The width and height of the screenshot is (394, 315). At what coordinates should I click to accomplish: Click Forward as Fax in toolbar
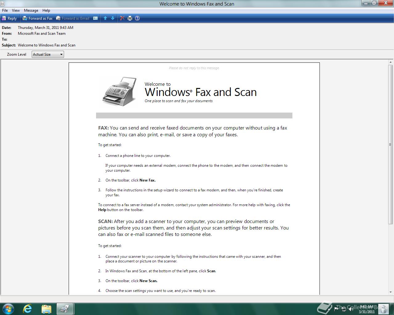[x=38, y=18]
